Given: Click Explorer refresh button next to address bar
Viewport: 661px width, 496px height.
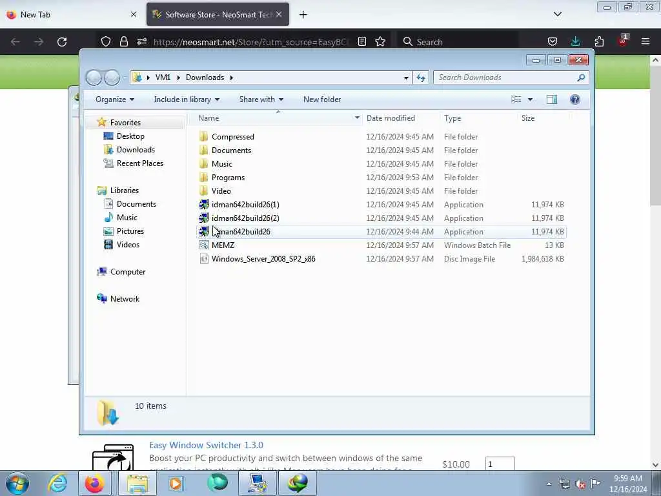Looking at the screenshot, I should [x=421, y=77].
